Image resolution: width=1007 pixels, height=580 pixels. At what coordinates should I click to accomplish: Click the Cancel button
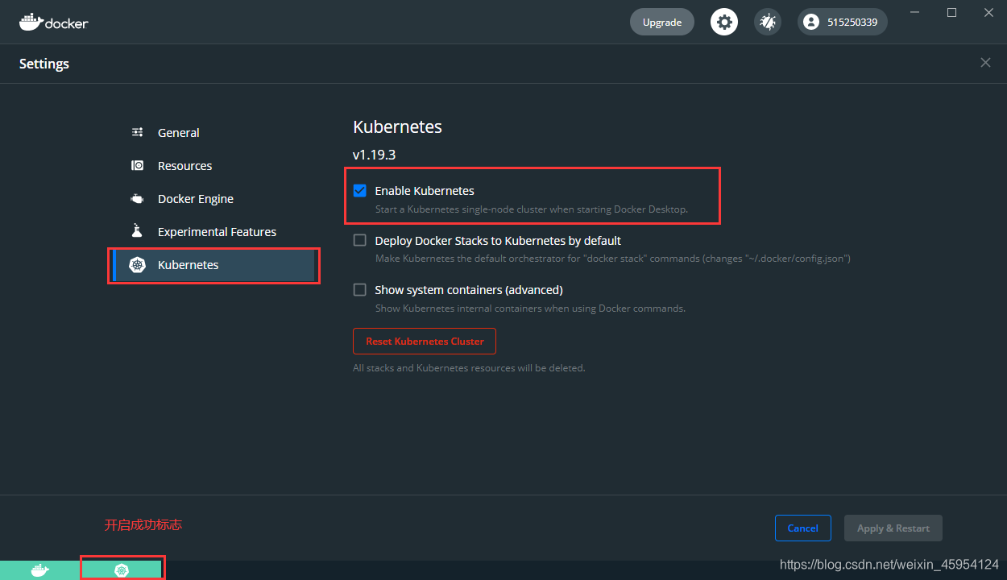(x=802, y=528)
